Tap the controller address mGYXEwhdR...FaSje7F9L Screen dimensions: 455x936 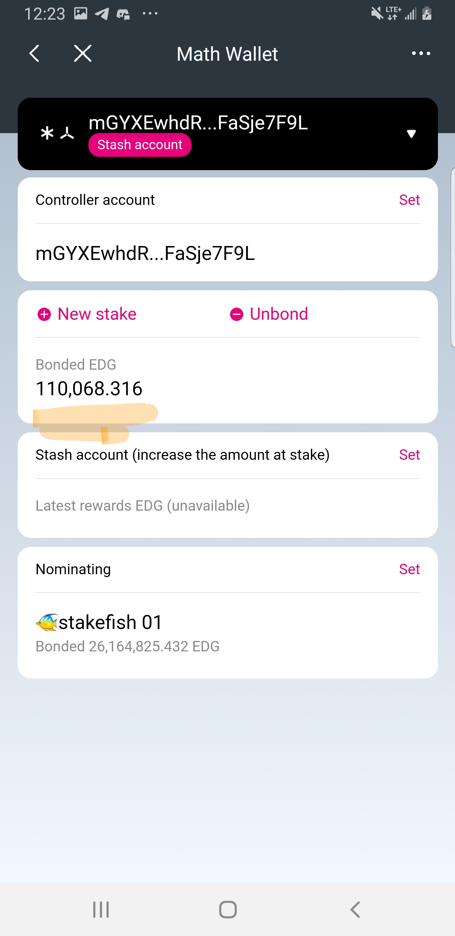tap(145, 253)
